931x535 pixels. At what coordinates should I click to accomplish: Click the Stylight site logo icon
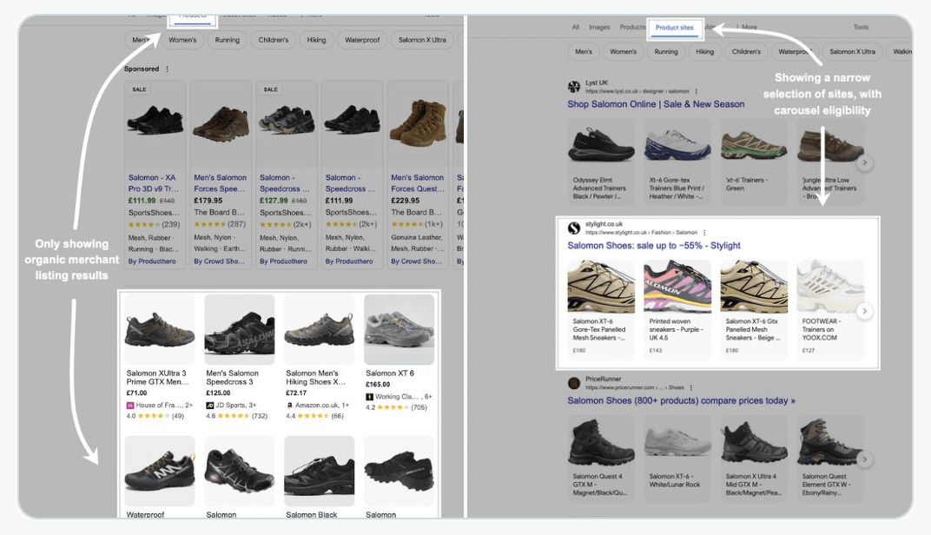(x=573, y=228)
